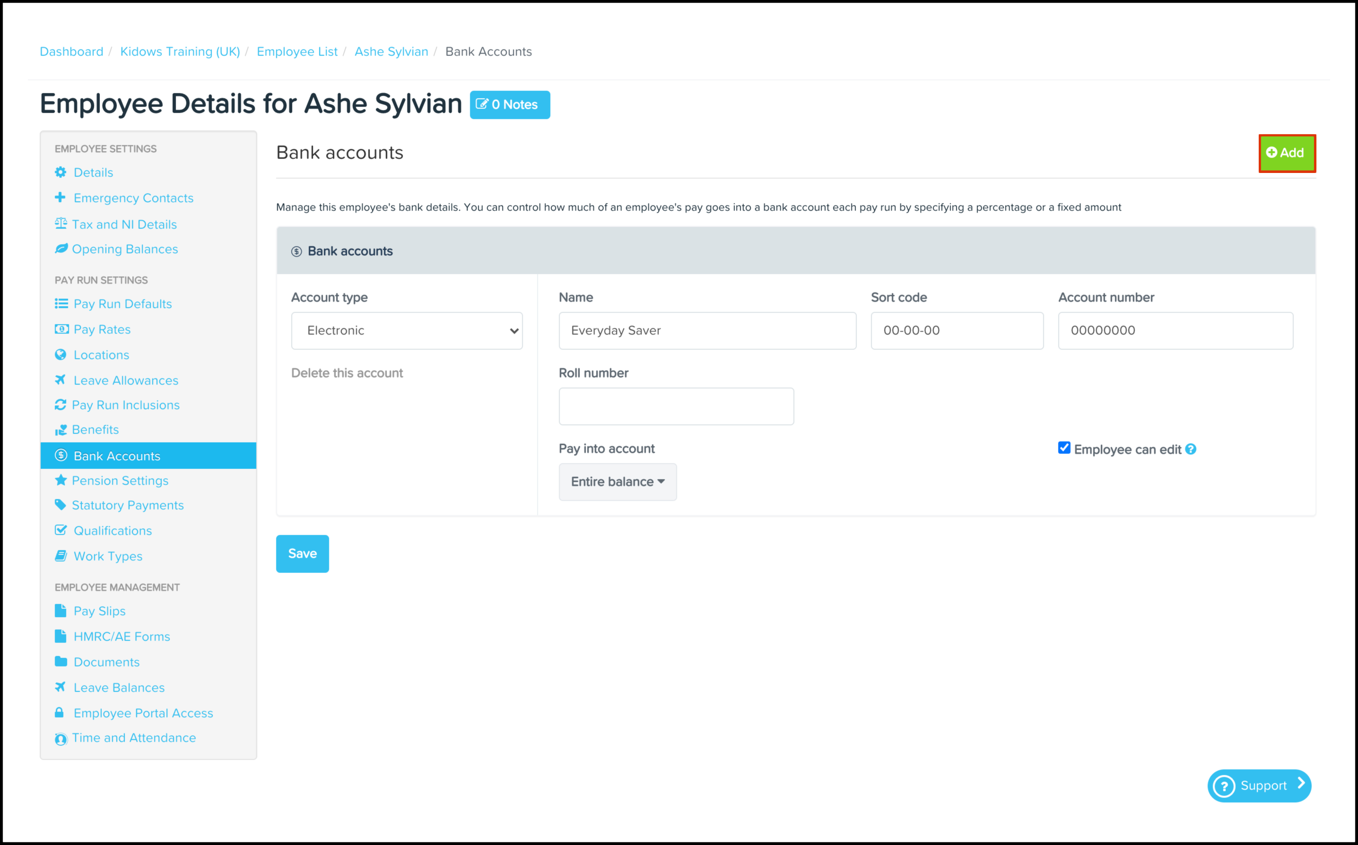Click into the Roll number field
Viewport: 1358px width, 845px height.
[x=676, y=406]
